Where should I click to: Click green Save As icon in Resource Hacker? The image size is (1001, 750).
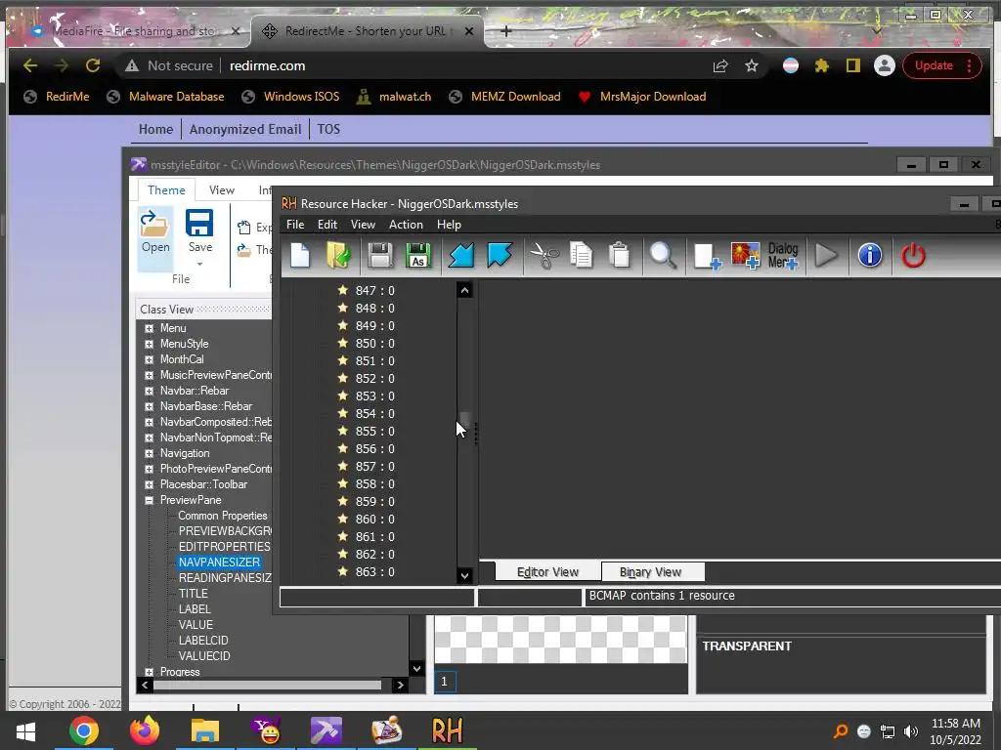(418, 256)
